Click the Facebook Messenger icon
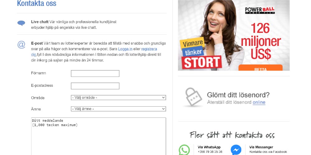The image size is (311, 155). pyautogui.click(x=236, y=150)
